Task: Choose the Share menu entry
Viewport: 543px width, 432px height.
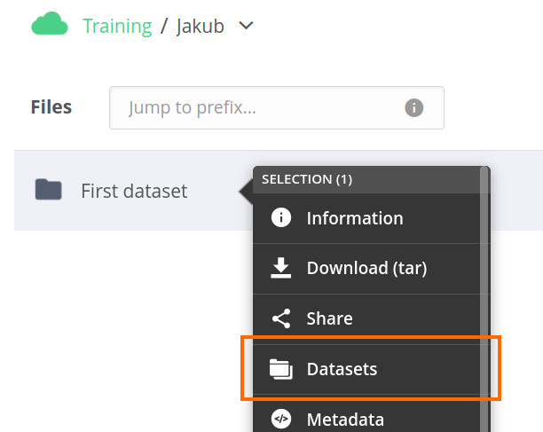Action: click(329, 318)
